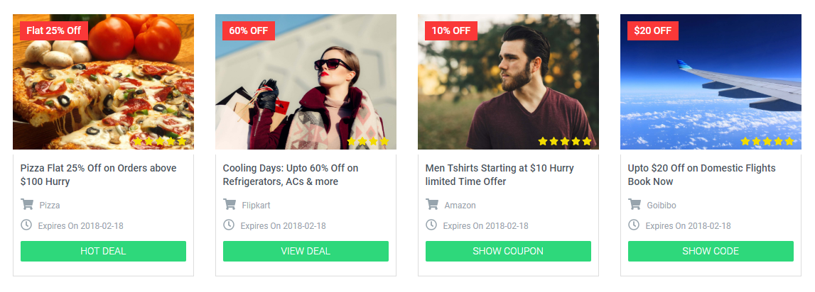Reveal coupon with SHOW COUPON button

[x=508, y=251]
